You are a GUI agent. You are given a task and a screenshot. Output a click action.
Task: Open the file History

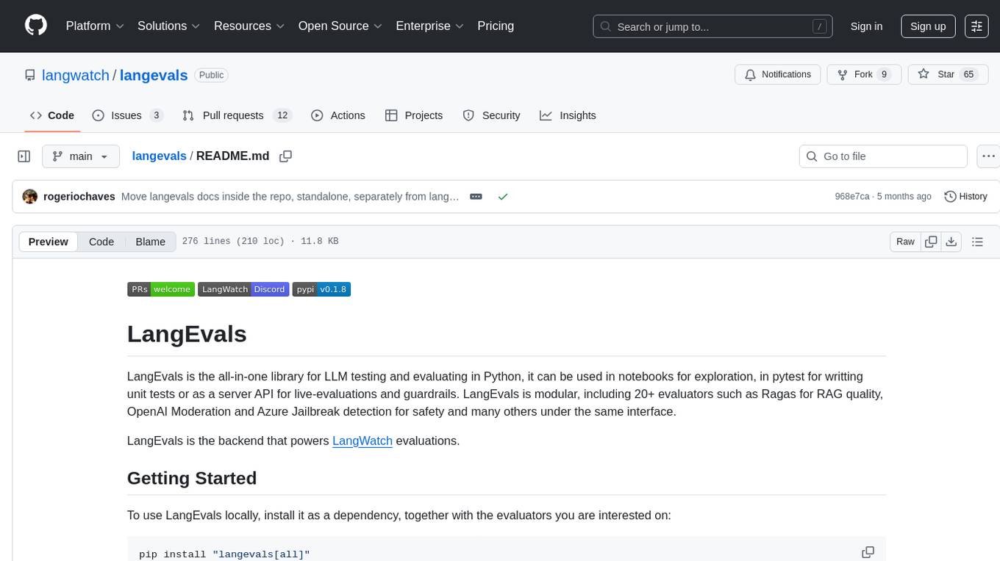pos(965,197)
